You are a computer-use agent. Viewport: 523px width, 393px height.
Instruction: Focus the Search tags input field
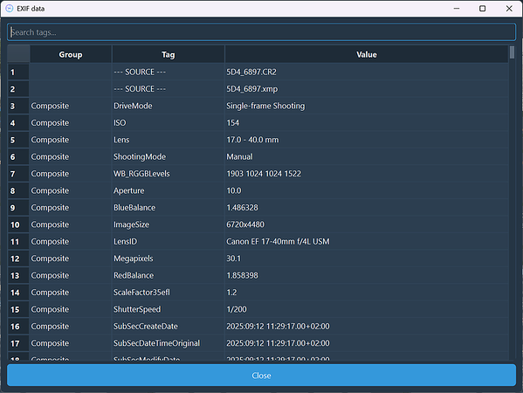point(262,32)
